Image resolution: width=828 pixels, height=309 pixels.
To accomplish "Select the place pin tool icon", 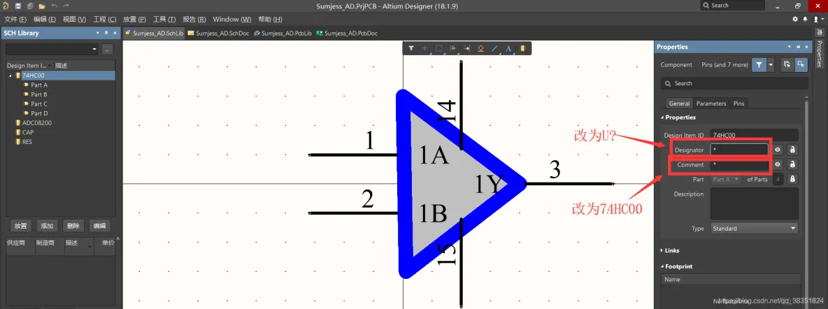I will point(466,48).
